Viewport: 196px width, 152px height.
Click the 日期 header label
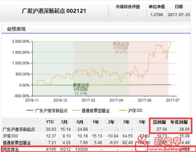click(x=179, y=7)
